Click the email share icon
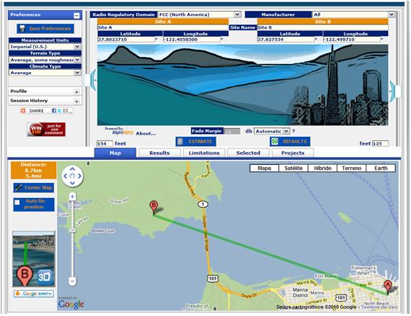Image resolution: width=411 pixels, height=316 pixels. tap(65, 111)
